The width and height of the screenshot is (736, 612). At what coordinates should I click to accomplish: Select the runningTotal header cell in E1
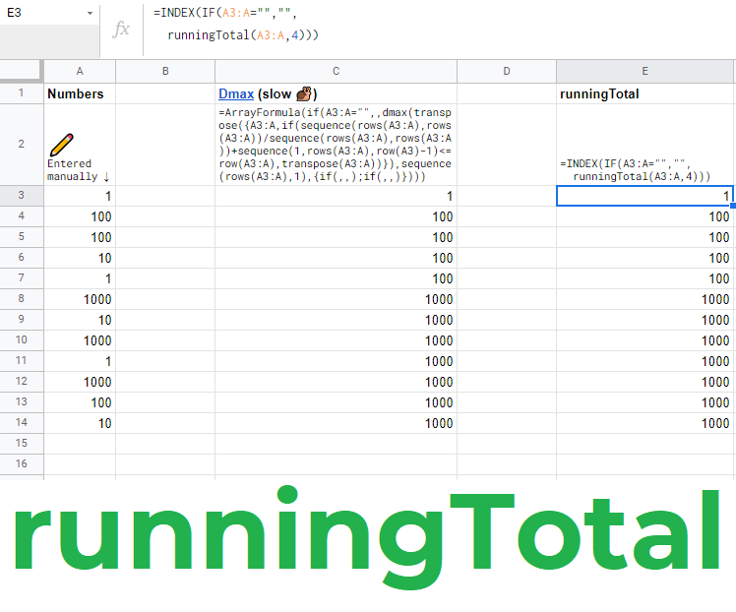click(x=644, y=93)
